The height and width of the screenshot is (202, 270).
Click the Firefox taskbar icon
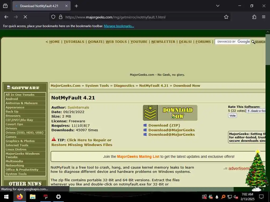click(20, 197)
